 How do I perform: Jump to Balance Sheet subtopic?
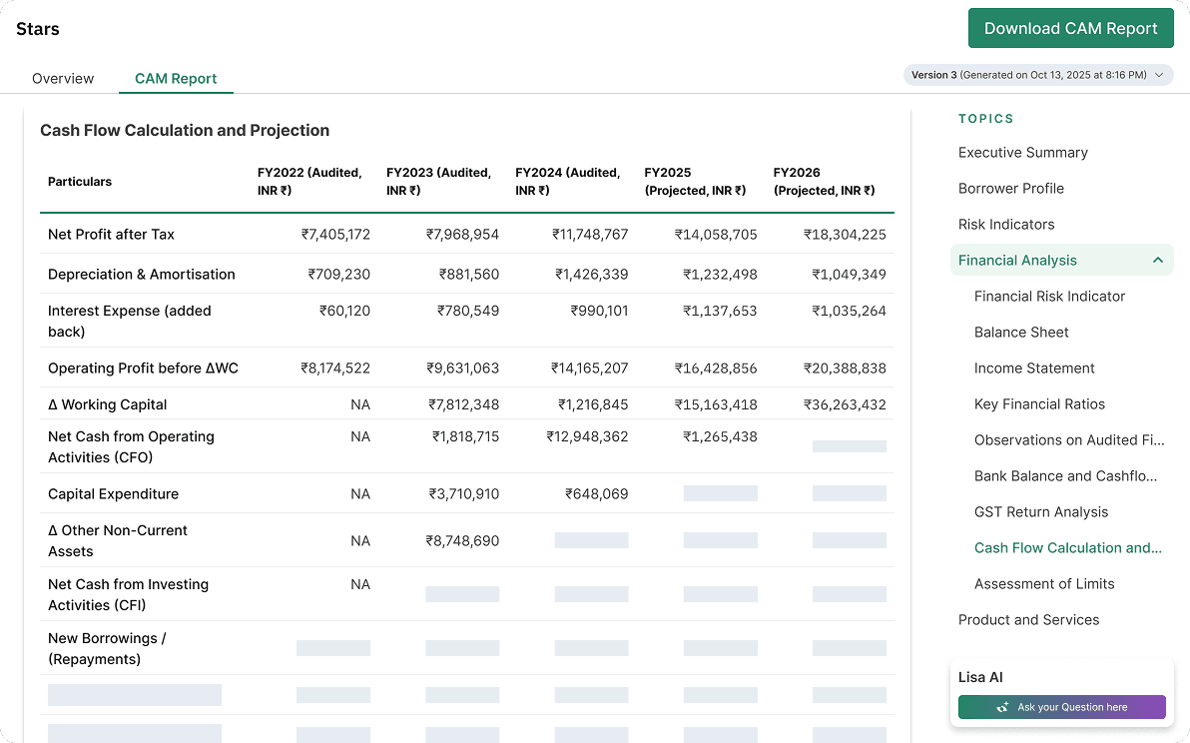(1021, 333)
